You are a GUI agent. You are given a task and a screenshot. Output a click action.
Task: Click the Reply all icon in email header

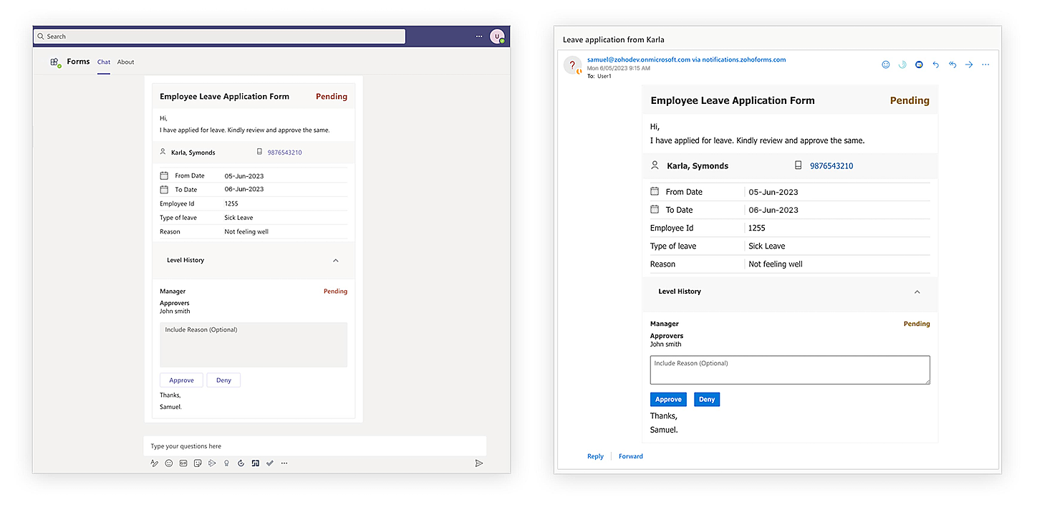(x=952, y=64)
